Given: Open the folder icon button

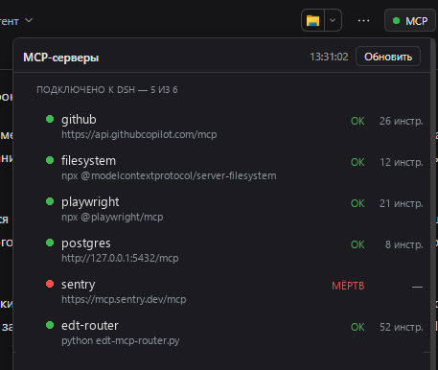Looking at the screenshot, I should coord(312,20).
